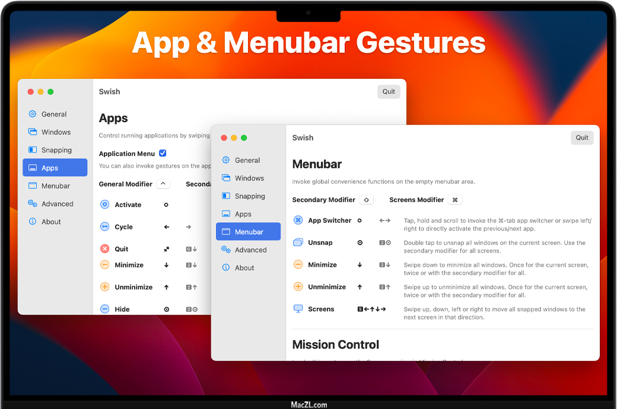This screenshot has height=409, width=617.
Task: Toggle the Application Menu checkbox
Action: [163, 154]
